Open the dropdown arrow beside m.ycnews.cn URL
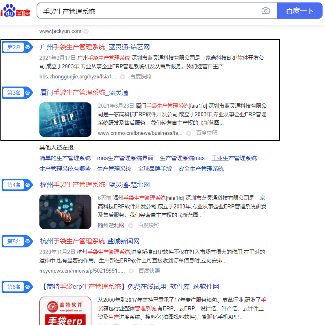The width and height of the screenshot is (325, 325). [131, 271]
